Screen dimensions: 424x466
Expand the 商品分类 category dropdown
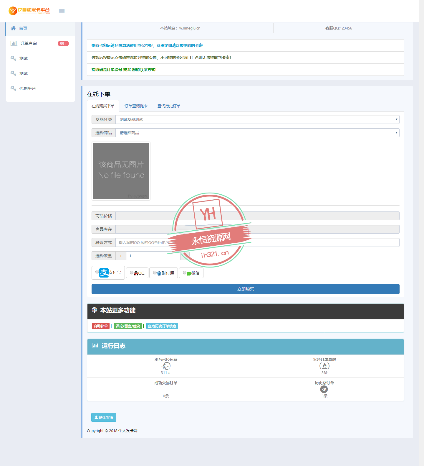tap(257, 119)
